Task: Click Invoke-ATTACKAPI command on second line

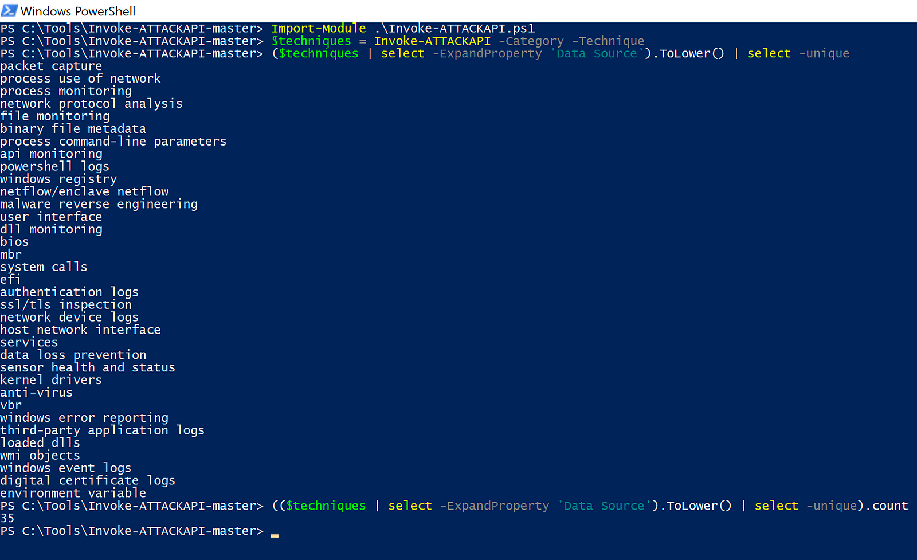Action: pyautogui.click(x=432, y=41)
